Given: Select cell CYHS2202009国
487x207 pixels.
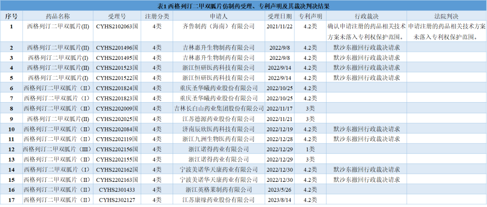Looking at the screenshot, I should (x=117, y=108).
